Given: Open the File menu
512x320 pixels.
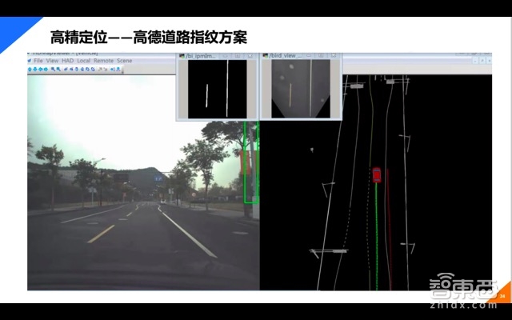Looking at the screenshot, I should 38,61.
